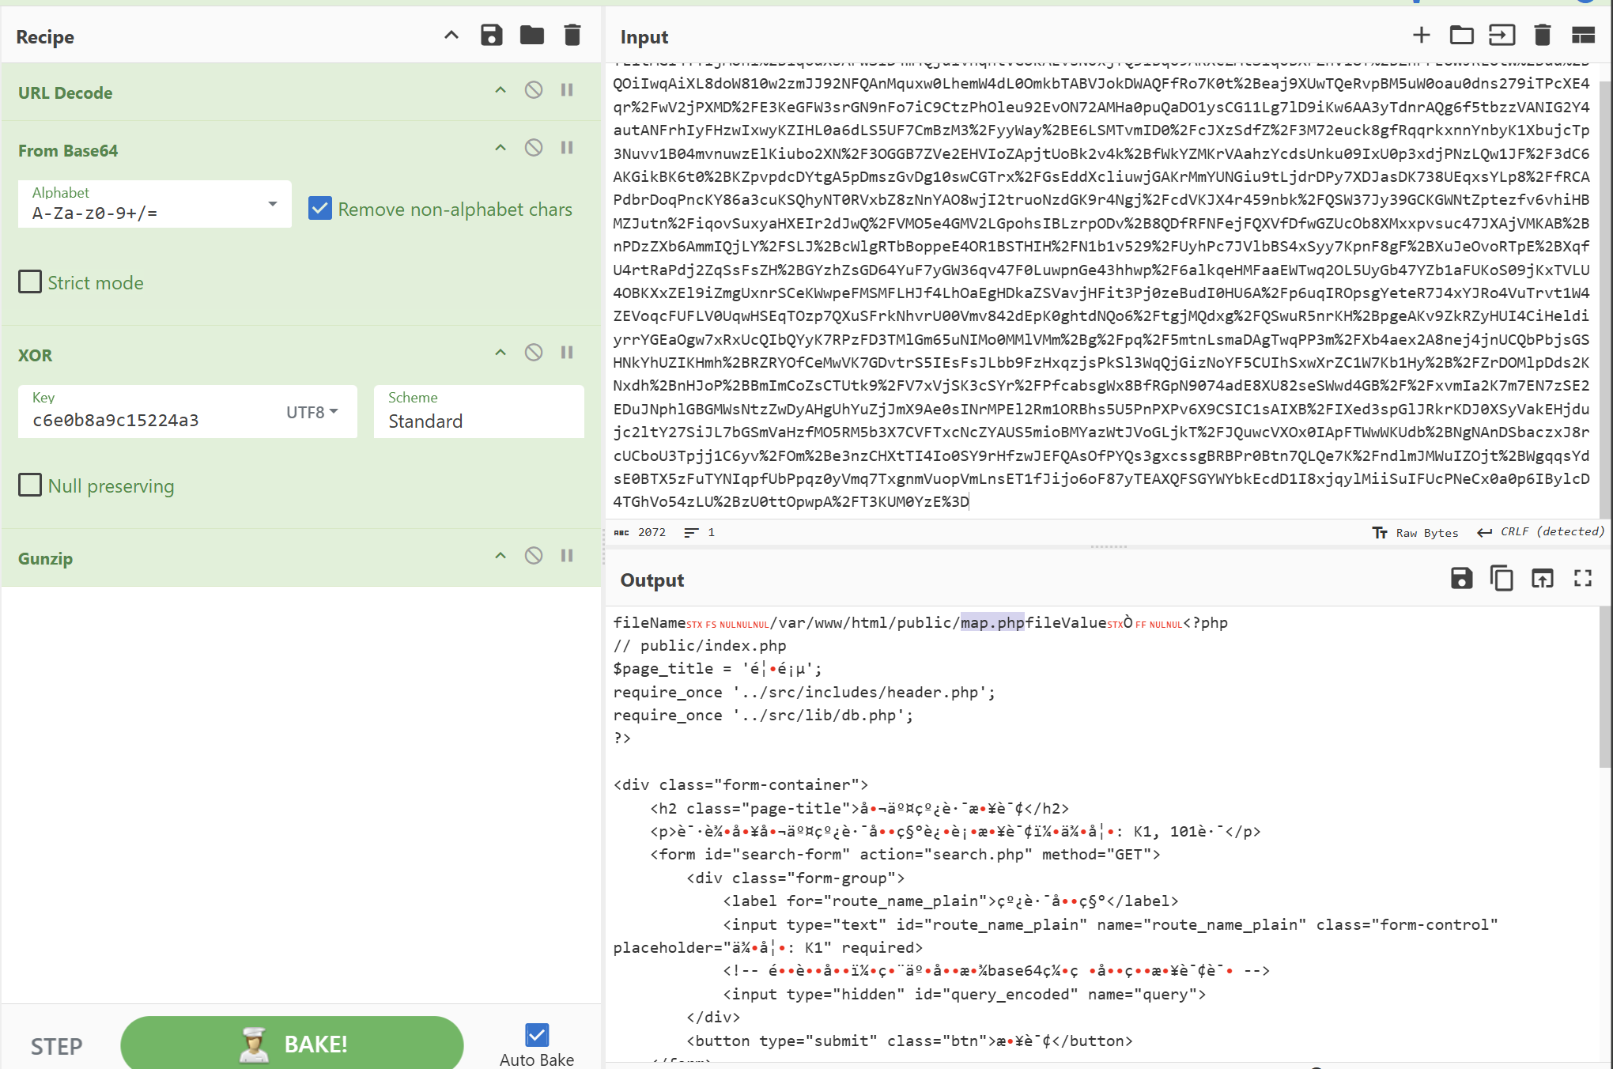Set breakpoint on URL Decode
This screenshot has height=1069, width=1613.
coord(567,90)
